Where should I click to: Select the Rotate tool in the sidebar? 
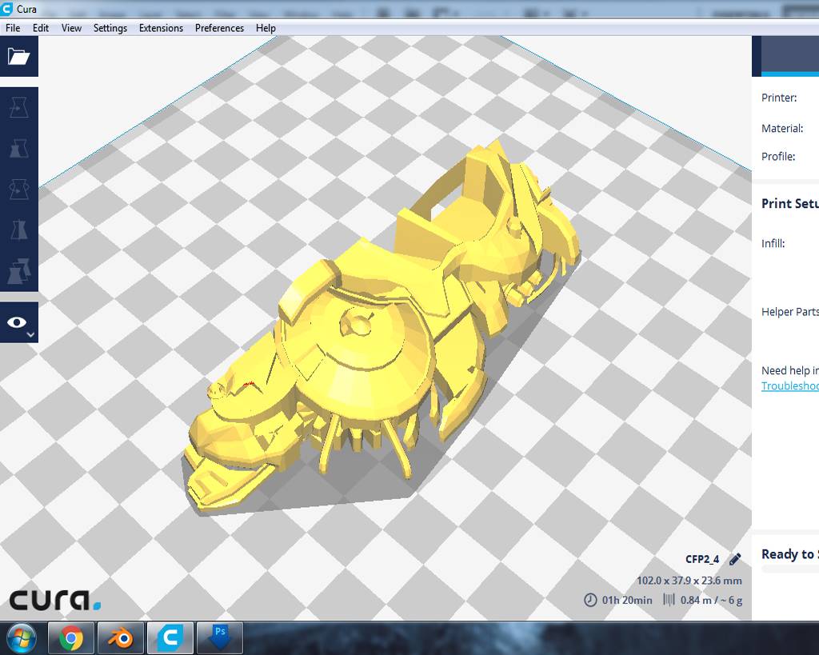click(x=19, y=189)
